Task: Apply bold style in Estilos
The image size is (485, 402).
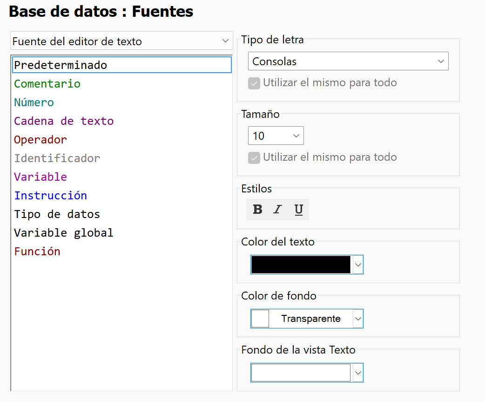Action: pos(257,209)
